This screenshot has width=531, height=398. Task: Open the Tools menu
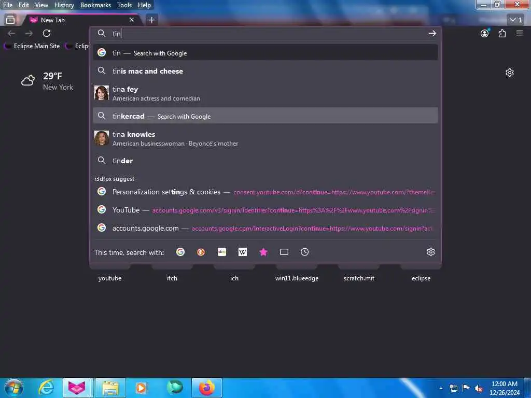124,5
